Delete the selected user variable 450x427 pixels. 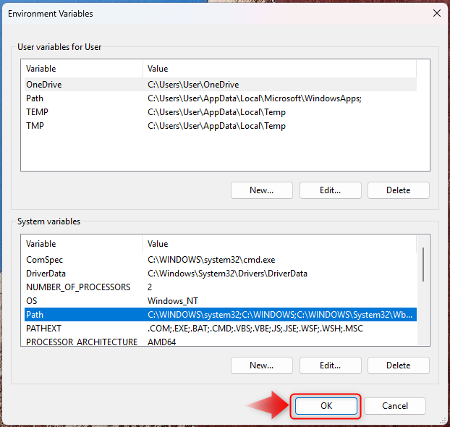tap(398, 190)
